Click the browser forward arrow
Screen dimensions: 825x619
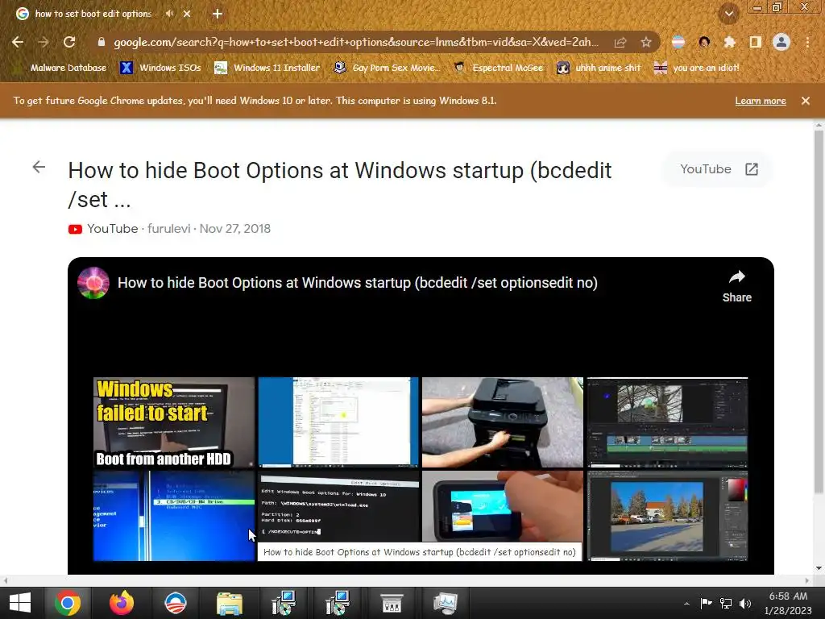pos(44,42)
